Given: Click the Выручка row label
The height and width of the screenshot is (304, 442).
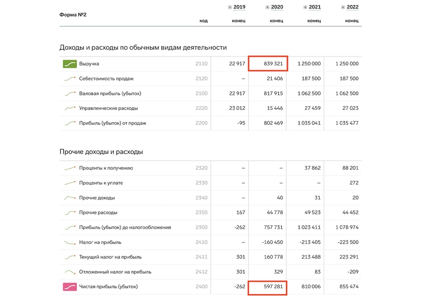Looking at the screenshot, I should coord(89,64).
